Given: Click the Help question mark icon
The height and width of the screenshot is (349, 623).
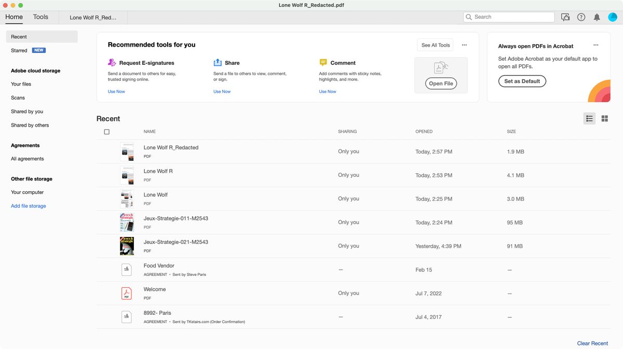Looking at the screenshot, I should pyautogui.click(x=581, y=17).
